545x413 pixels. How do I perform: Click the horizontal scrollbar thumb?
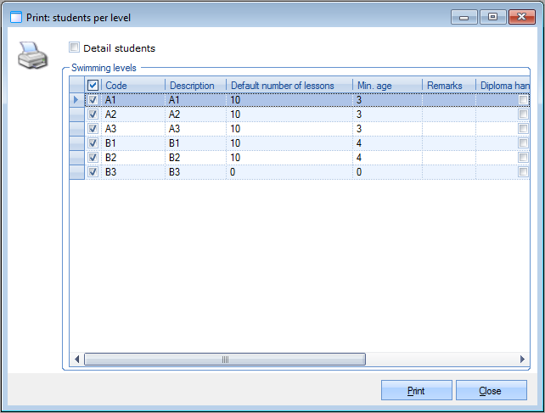tap(225, 360)
